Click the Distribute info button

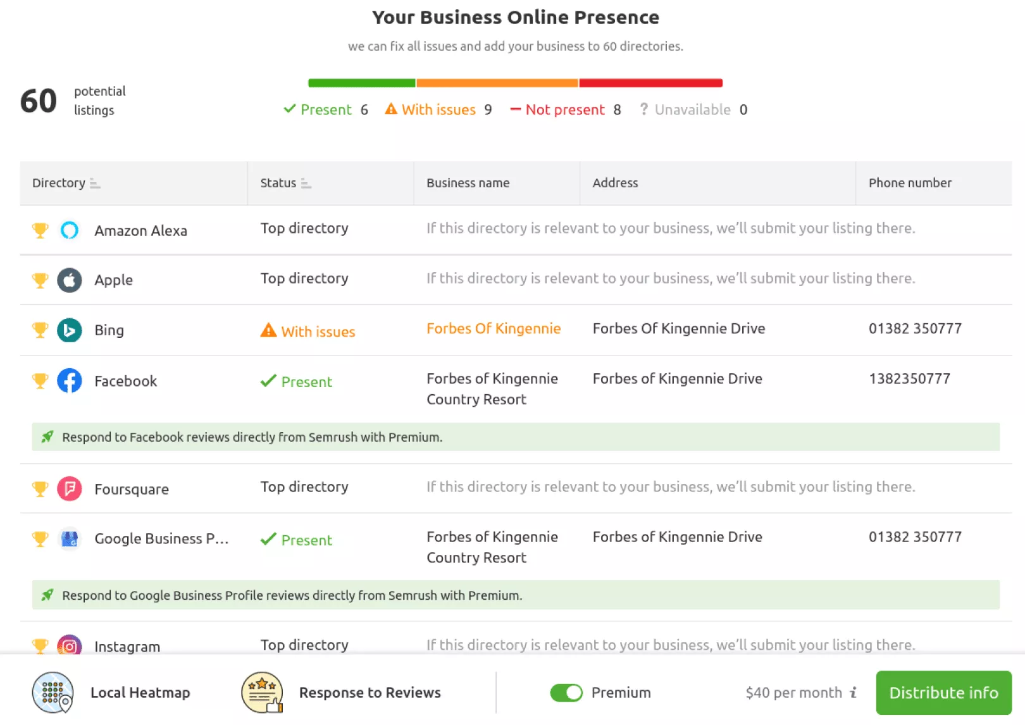pyautogui.click(x=943, y=693)
